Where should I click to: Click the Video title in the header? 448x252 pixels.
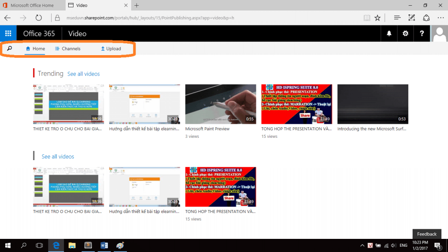pos(77,33)
